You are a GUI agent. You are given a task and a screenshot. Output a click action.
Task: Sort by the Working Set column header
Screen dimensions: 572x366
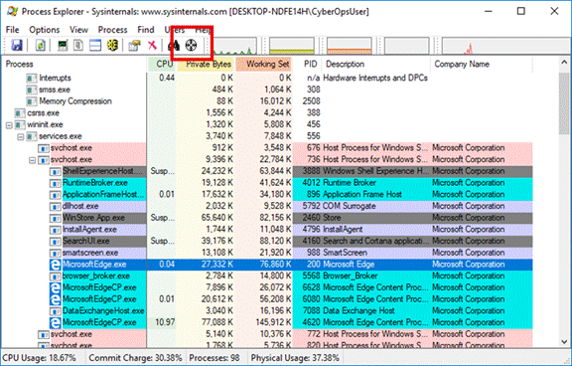click(264, 65)
